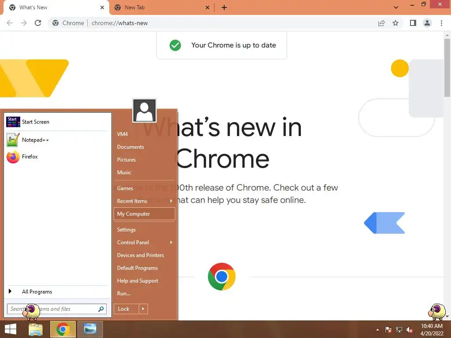451x338 pixels.
Task: Open Chrome side panel icon
Action: (413, 23)
